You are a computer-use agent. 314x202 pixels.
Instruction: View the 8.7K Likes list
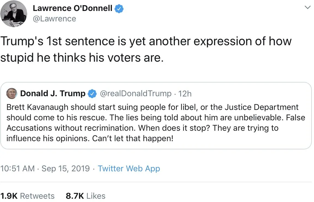[x=86, y=196]
